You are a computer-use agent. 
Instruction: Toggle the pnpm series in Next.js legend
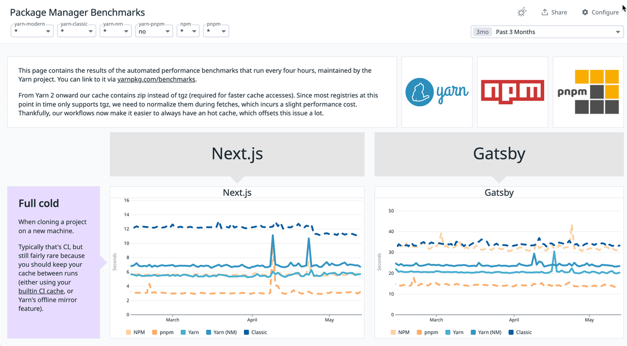[x=153, y=332]
